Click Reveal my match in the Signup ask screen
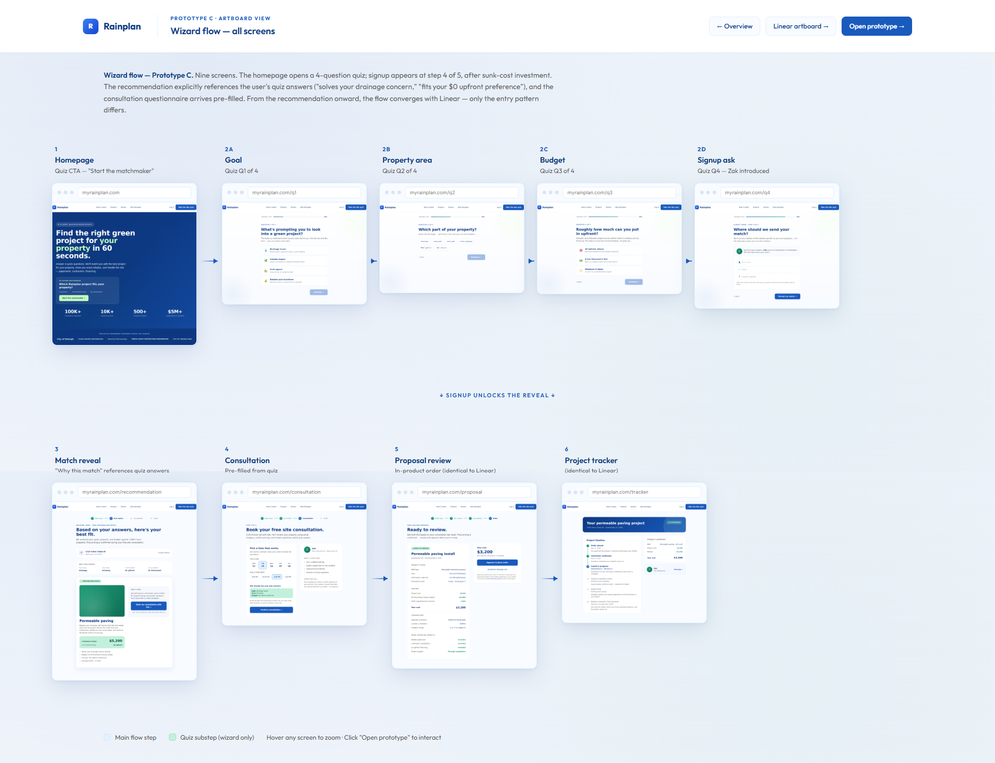The width and height of the screenshot is (995, 763). click(787, 296)
